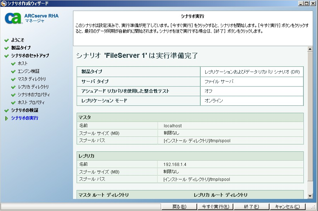Click the アシュアード リカバリ整合性テスト label
The width and height of the screenshot is (318, 211).
coord(125,91)
